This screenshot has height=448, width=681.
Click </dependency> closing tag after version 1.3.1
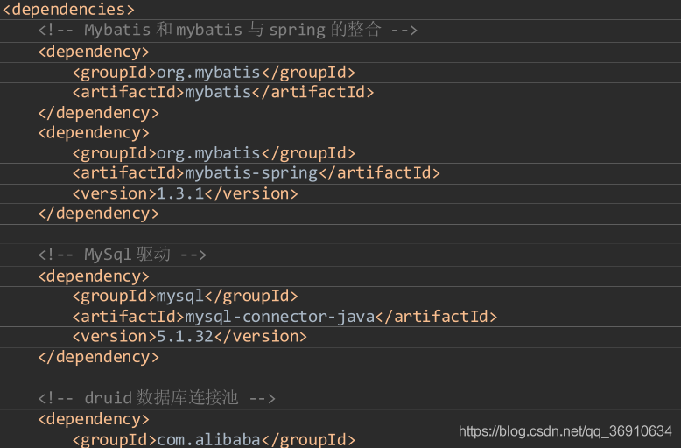pos(99,213)
